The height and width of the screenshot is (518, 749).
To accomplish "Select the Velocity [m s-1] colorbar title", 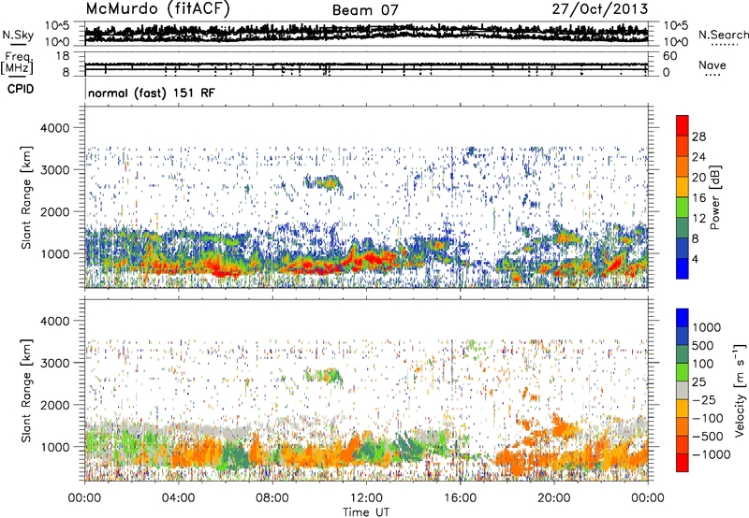I will 740,391.
